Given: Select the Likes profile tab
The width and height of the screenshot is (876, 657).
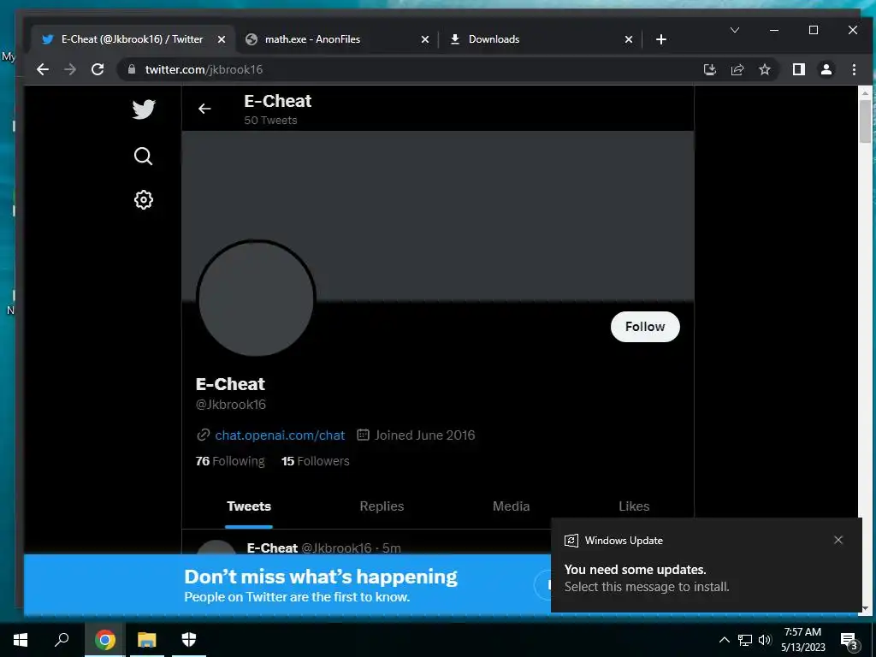Looking at the screenshot, I should click(634, 506).
